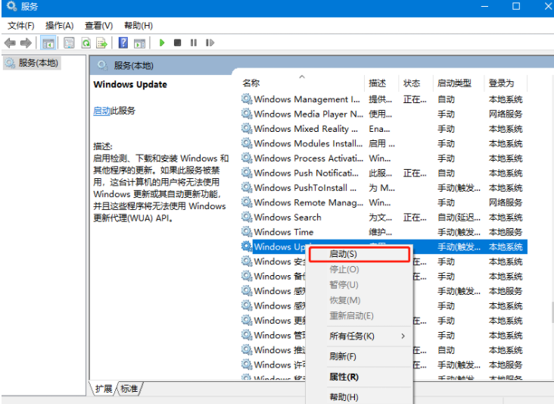Select the Windows Media Player N... service
The height and width of the screenshot is (404, 554).
(x=384, y=114)
